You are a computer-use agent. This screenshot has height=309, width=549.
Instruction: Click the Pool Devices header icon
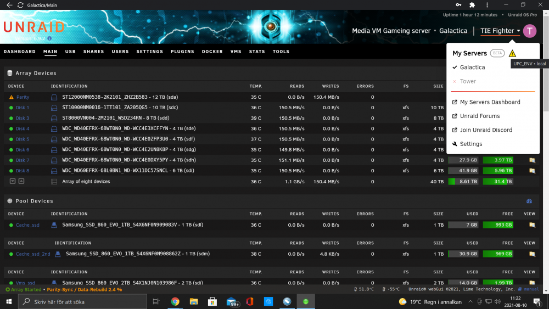(10, 201)
